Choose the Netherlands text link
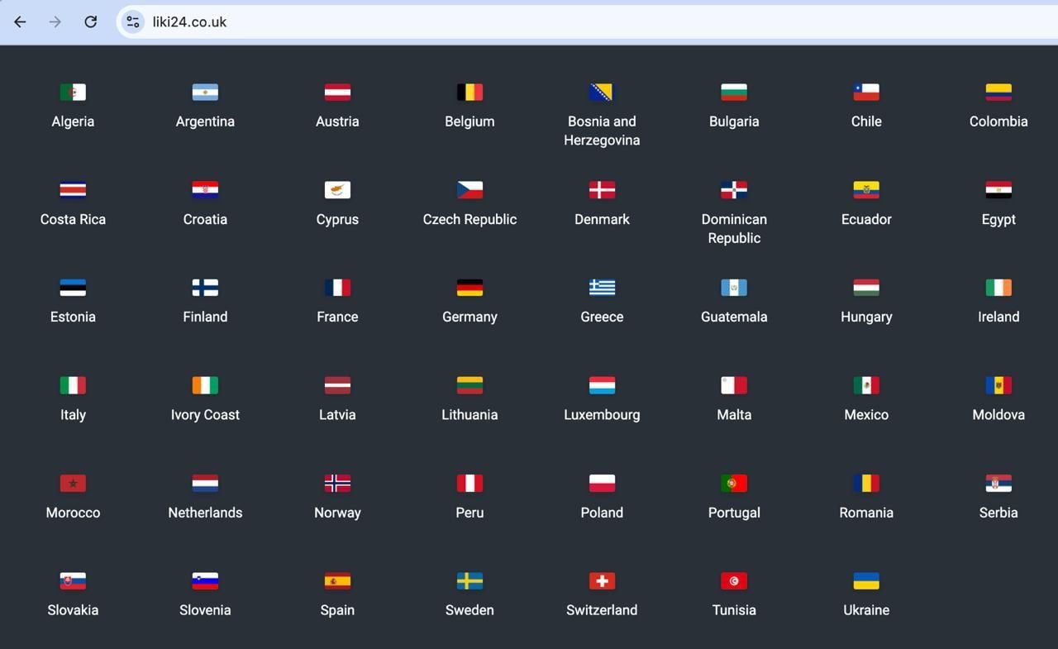 click(x=205, y=513)
